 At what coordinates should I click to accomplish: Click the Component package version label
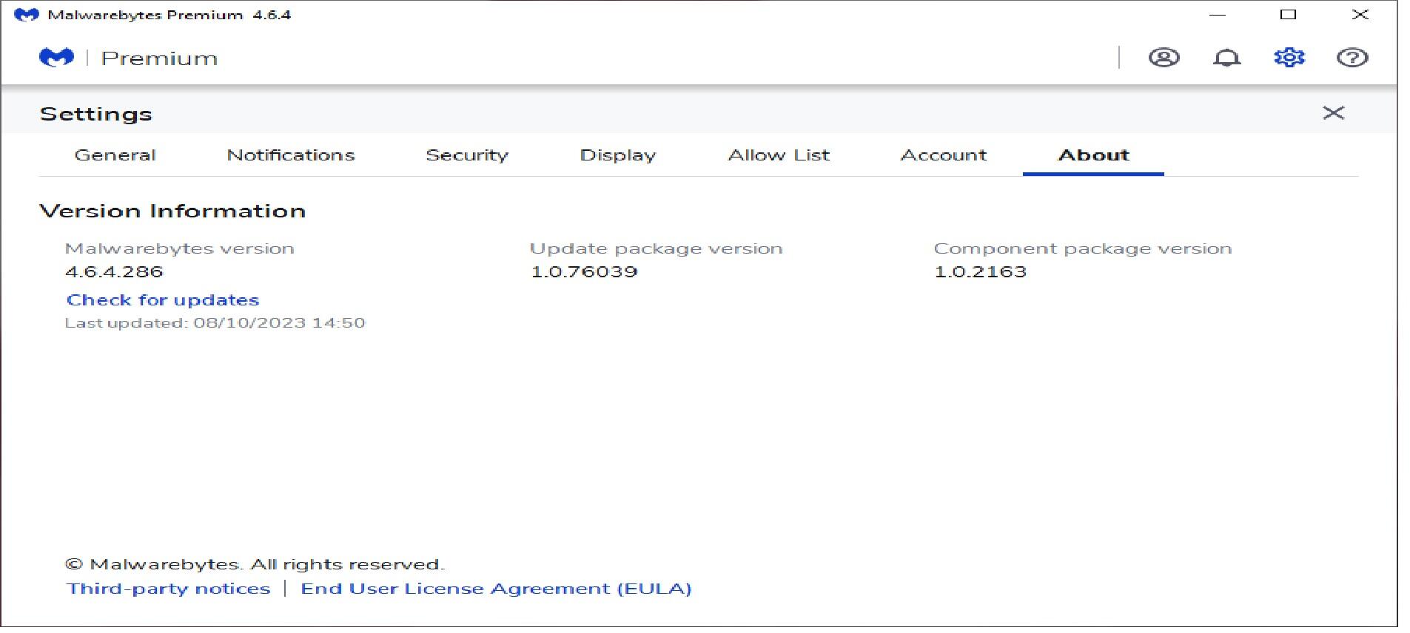(1083, 248)
